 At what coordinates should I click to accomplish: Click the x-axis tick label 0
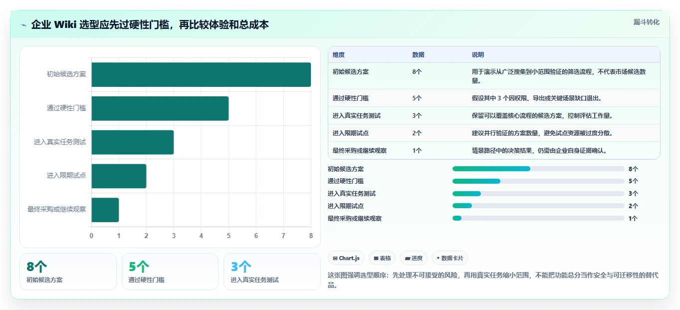[x=91, y=236]
